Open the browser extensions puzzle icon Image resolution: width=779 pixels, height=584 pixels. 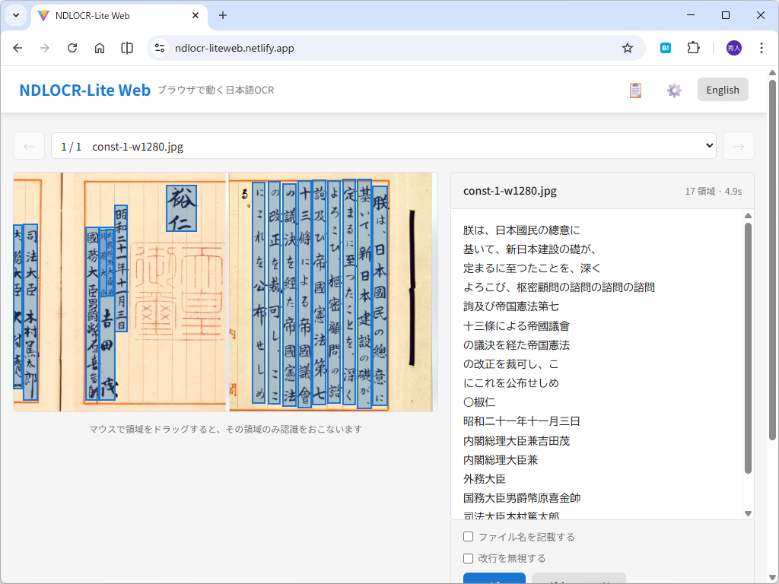click(693, 47)
